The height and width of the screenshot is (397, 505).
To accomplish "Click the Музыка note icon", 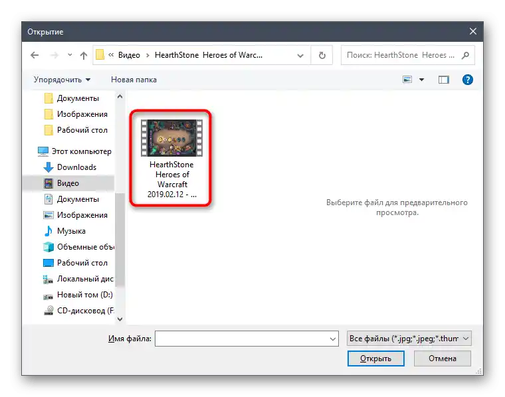I will pyautogui.click(x=49, y=231).
